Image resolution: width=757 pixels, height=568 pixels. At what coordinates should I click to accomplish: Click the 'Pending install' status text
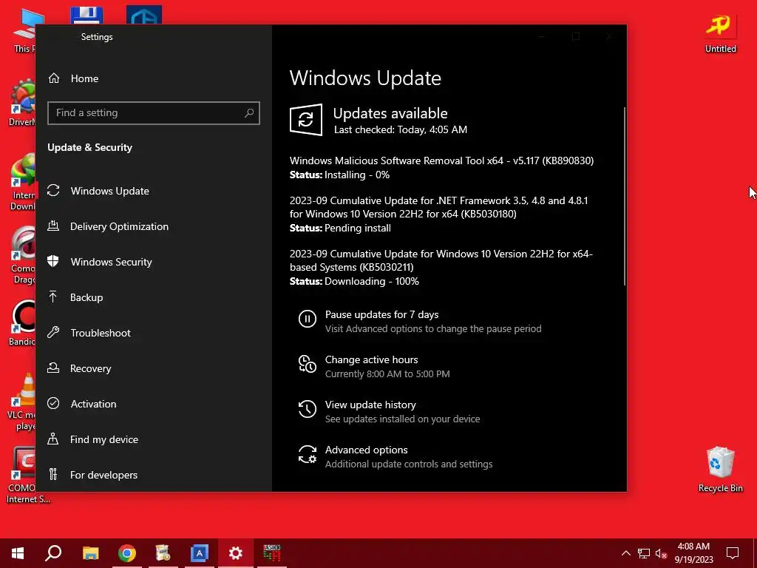pyautogui.click(x=358, y=228)
